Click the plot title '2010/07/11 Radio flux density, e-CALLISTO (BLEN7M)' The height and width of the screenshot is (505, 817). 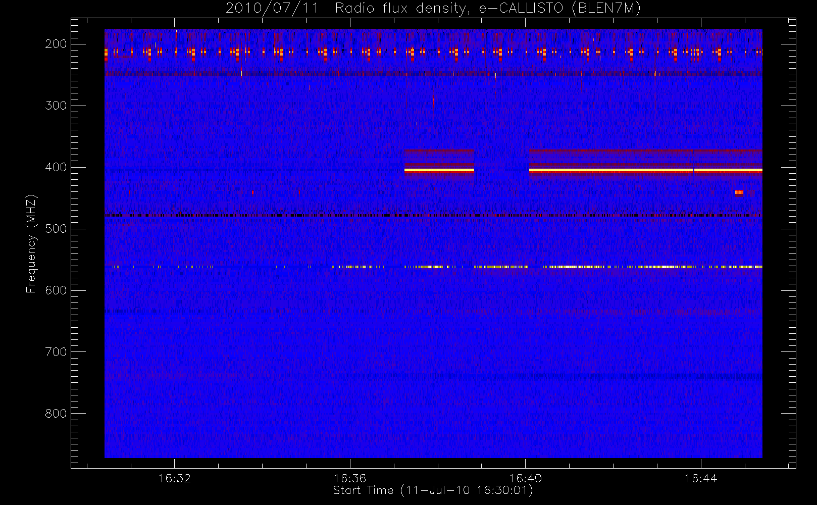click(433, 9)
